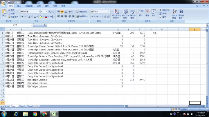The height and width of the screenshot is (117, 209).
Task: Click the Save icon in quick access toolbar
Action: point(9,2)
